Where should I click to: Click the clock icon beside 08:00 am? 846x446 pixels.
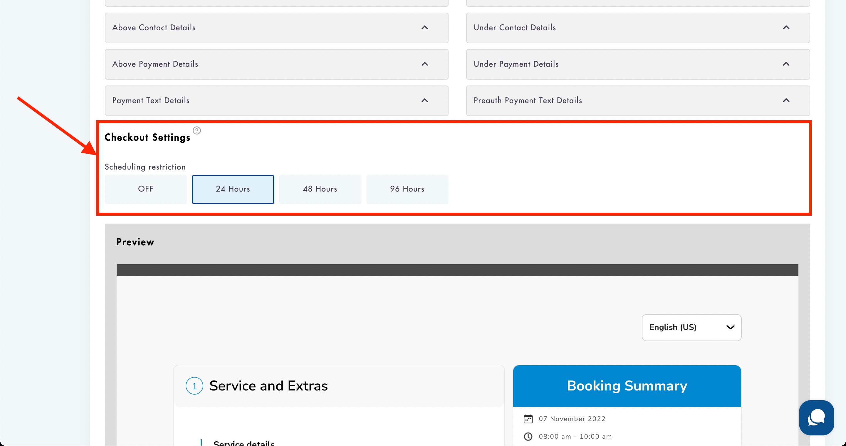(528, 437)
